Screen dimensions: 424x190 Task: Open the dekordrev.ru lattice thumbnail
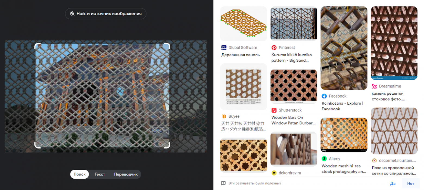pyautogui.click(x=294, y=149)
